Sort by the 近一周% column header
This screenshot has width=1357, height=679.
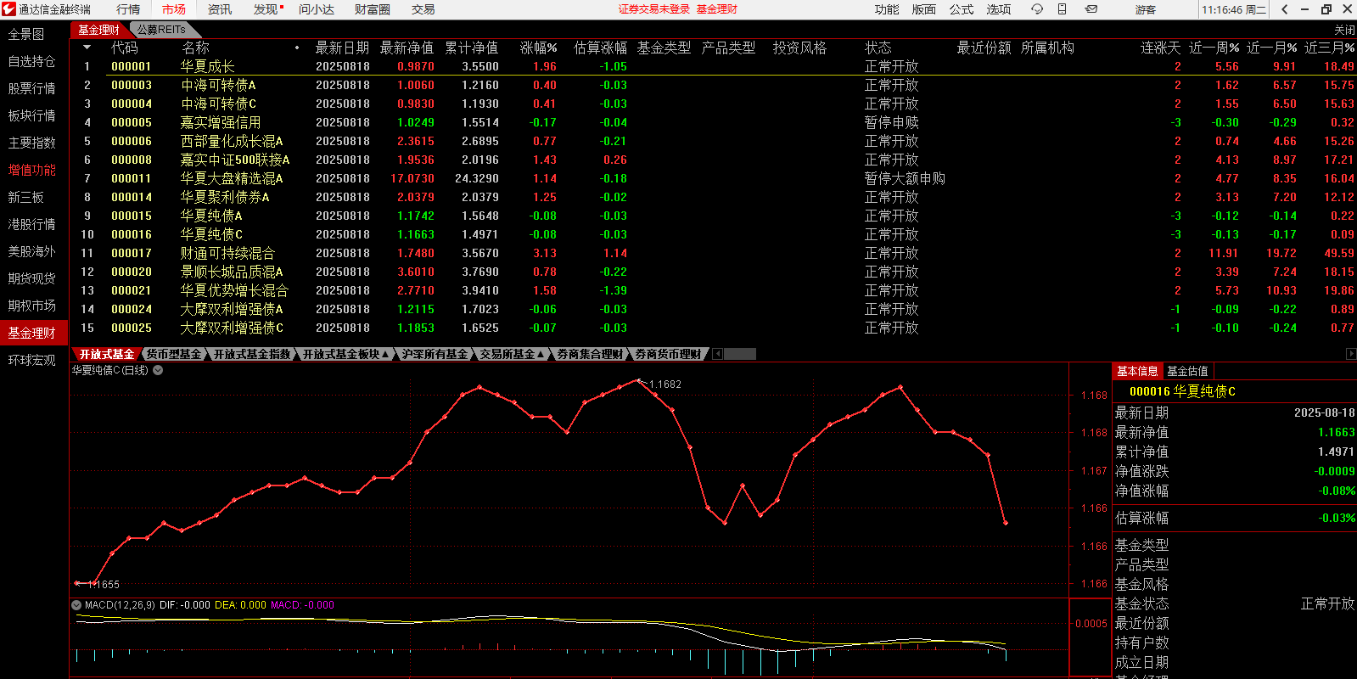(x=1214, y=48)
